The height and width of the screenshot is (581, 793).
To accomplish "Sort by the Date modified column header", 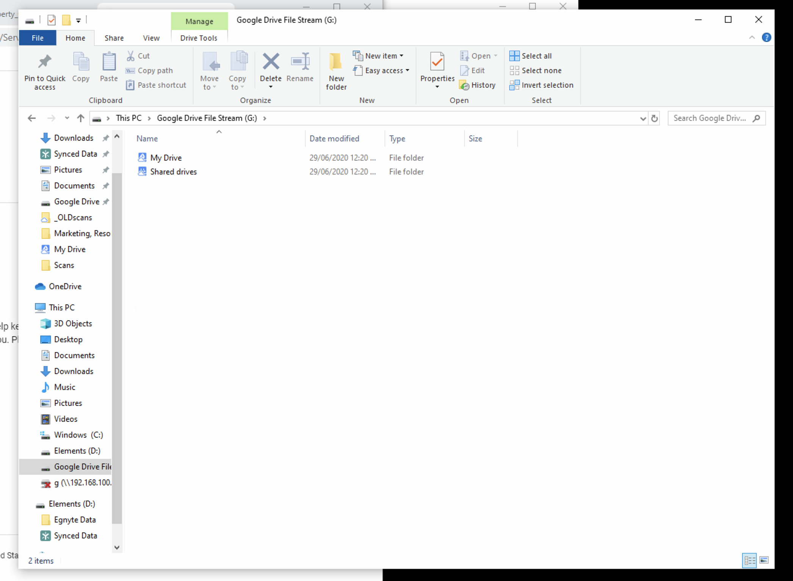I will coord(334,139).
